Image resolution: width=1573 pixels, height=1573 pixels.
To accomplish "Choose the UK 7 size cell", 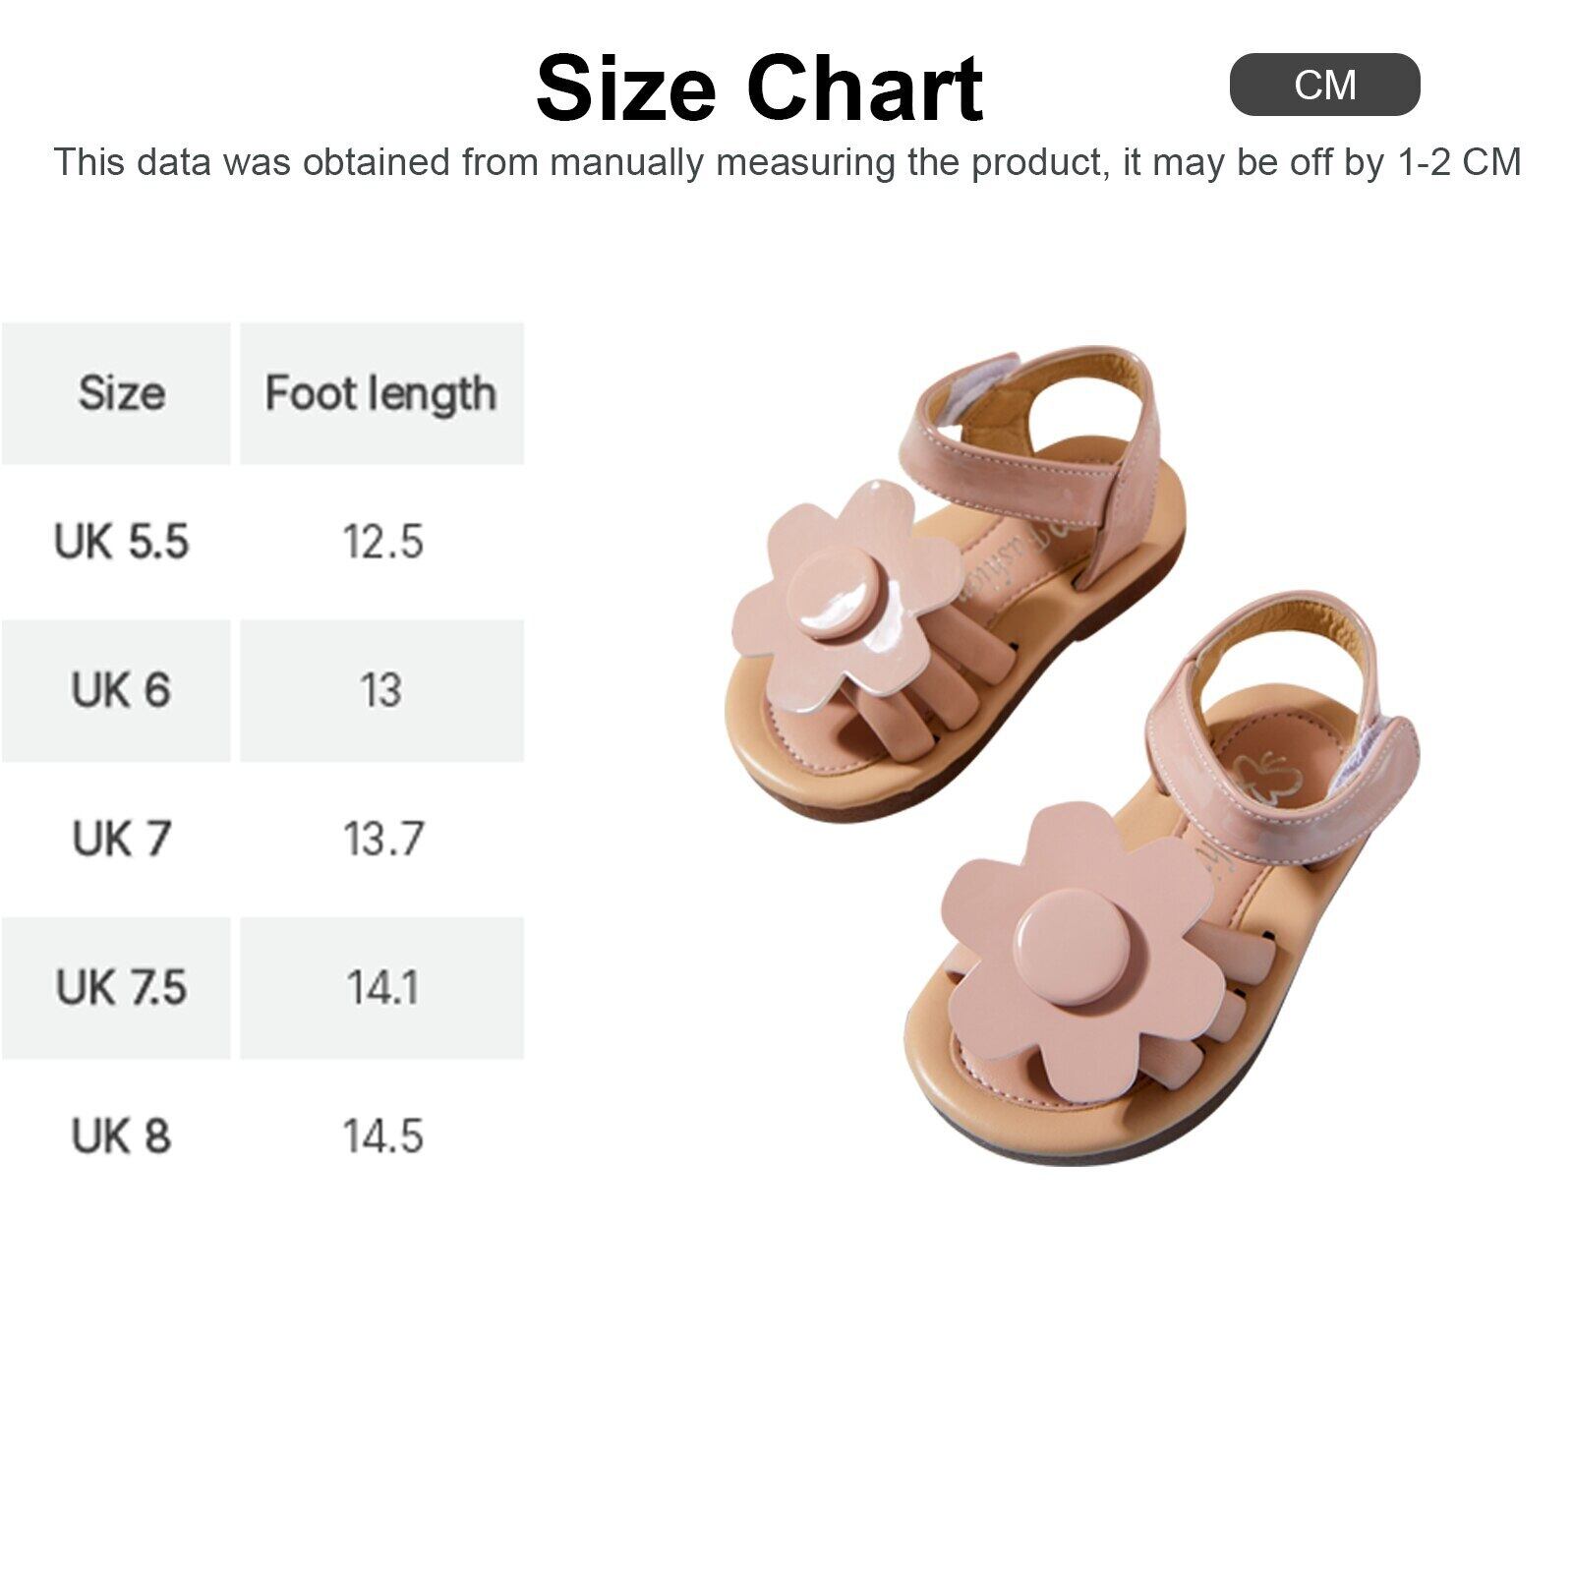I will pyautogui.click(x=121, y=839).
